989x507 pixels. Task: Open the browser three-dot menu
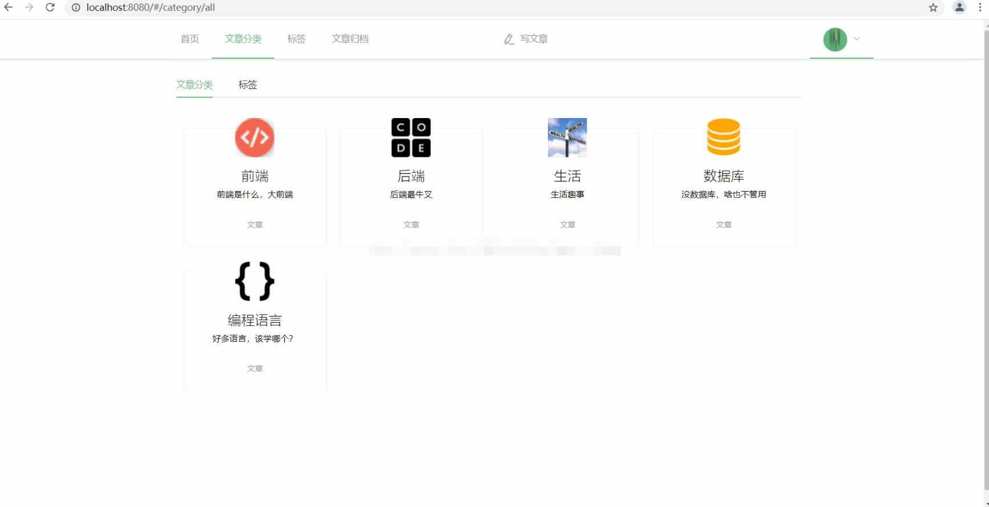[x=980, y=7]
